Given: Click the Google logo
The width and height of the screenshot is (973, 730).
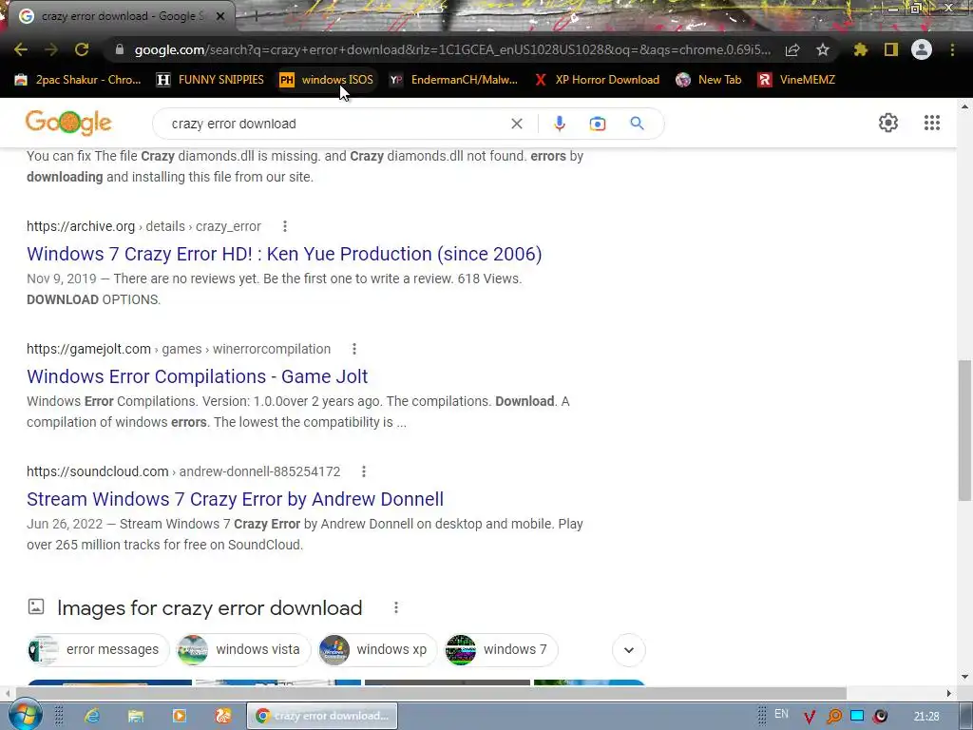Looking at the screenshot, I should 68,123.
